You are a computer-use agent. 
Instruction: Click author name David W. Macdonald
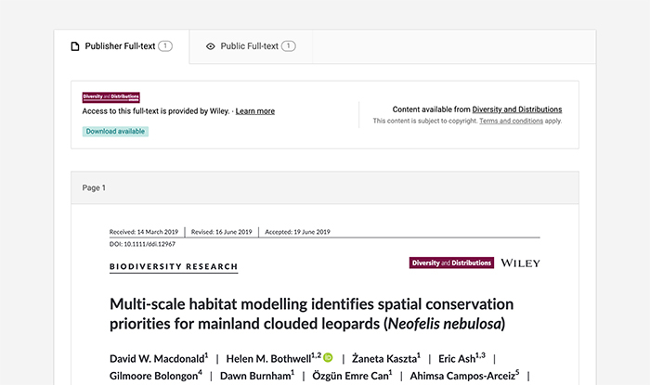pos(155,357)
